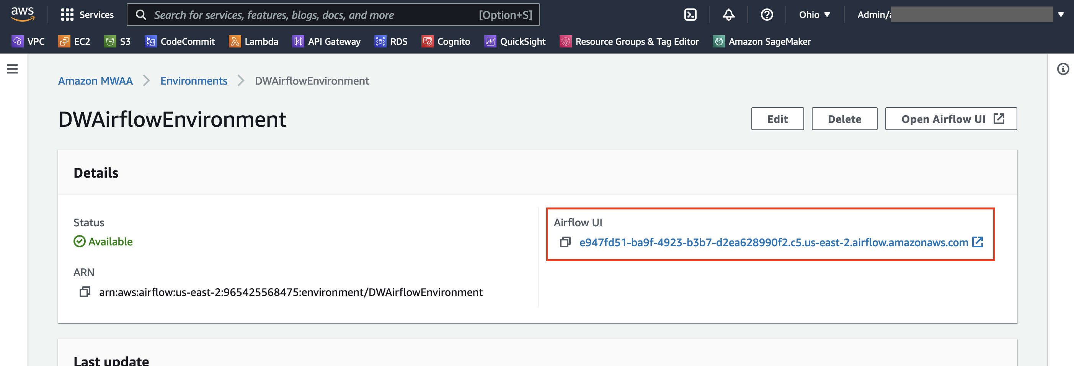Click the Resource Groups & Tag Editor icon
Viewport: 1074px width, 366px height.
[565, 41]
